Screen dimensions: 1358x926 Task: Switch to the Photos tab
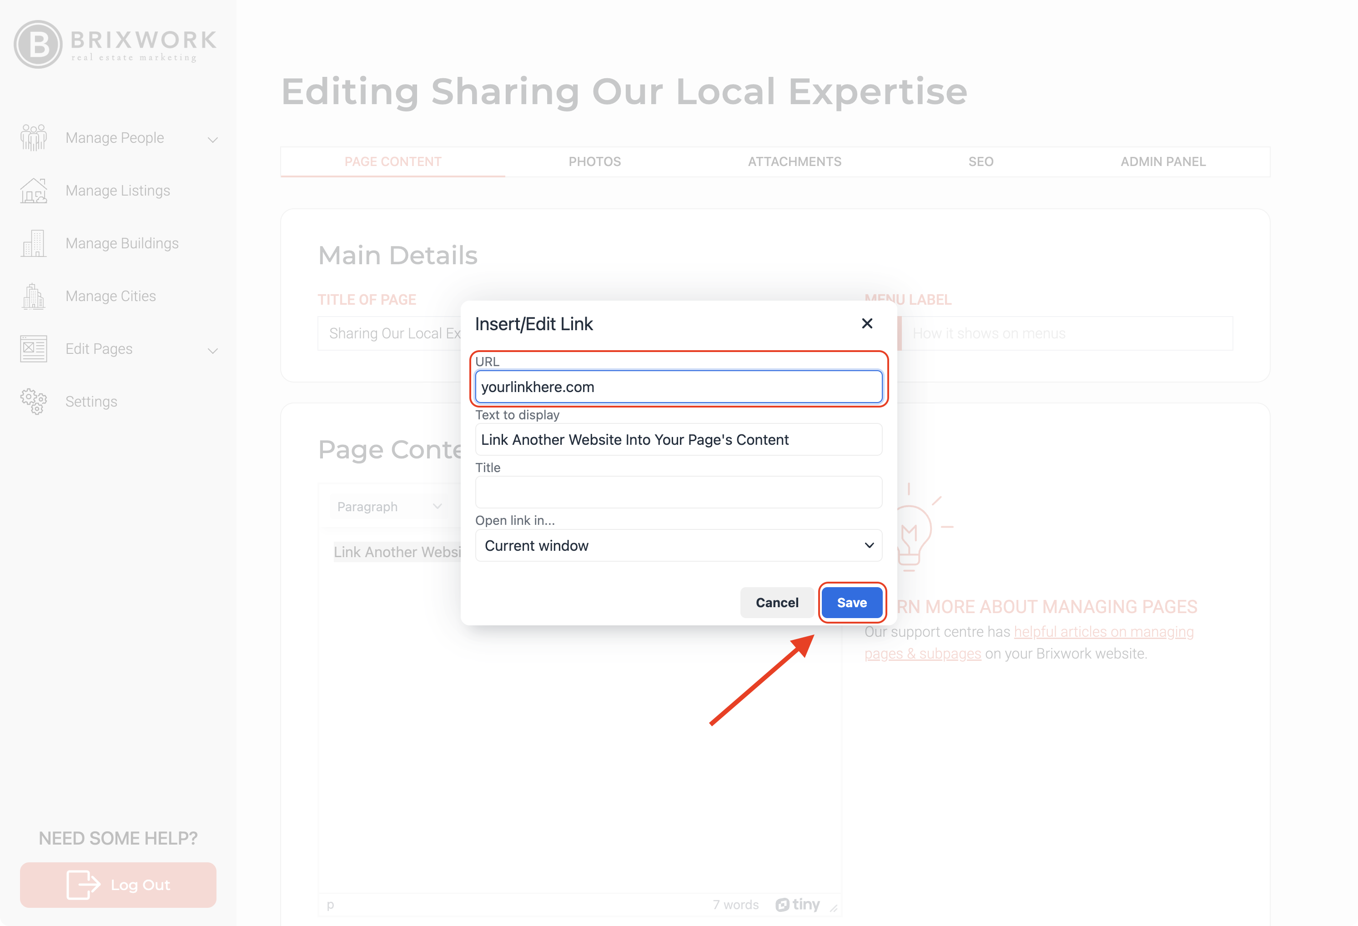594,162
